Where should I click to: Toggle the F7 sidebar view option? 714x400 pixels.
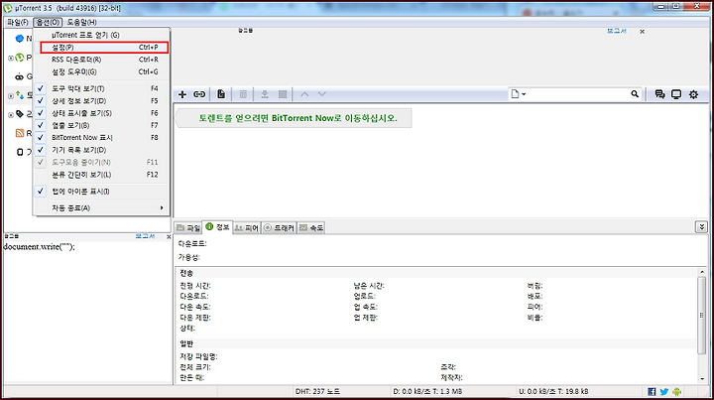pyautogui.click(x=101, y=125)
